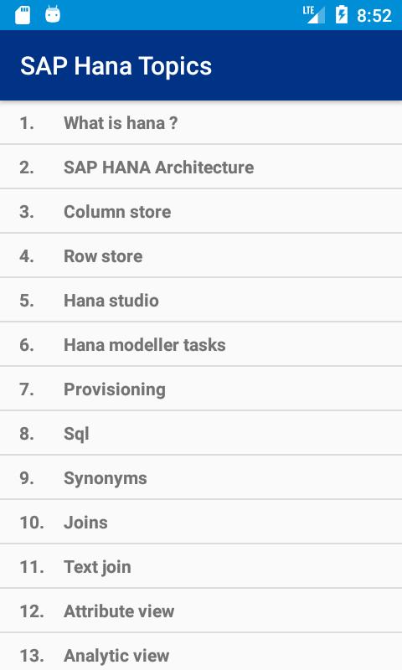Viewport: 402px width, 670px height.
Task: Select the Synonyms topic
Action: click(x=201, y=478)
